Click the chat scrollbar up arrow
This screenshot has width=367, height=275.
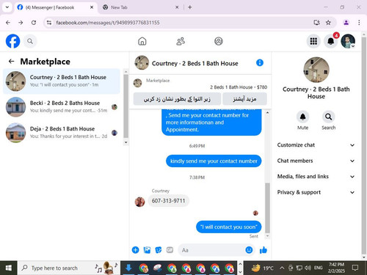tap(267, 113)
